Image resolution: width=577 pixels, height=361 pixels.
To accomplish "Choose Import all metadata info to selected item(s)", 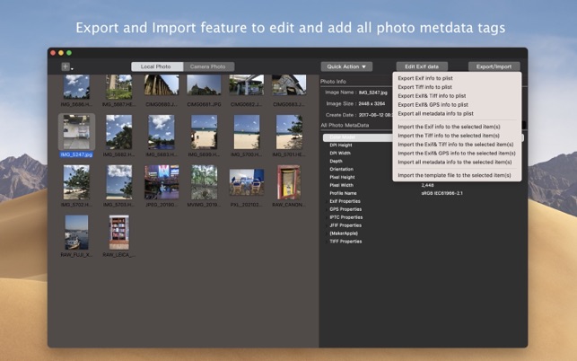I will tap(454, 162).
